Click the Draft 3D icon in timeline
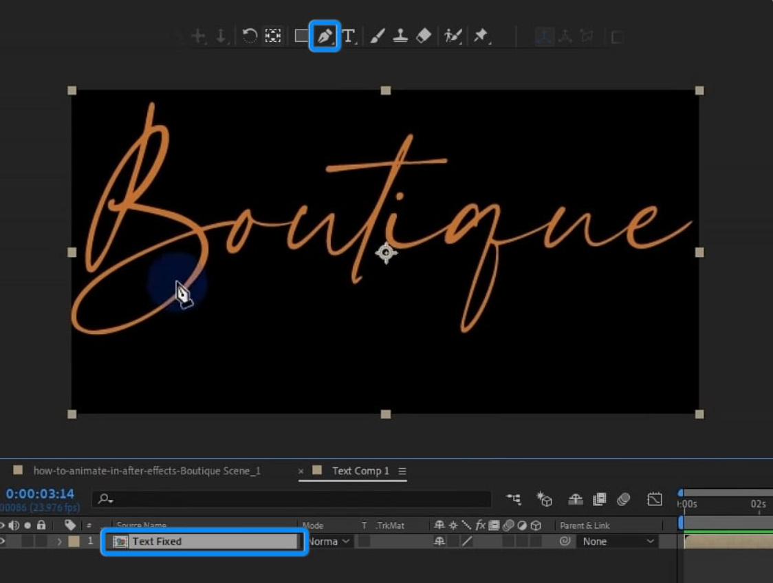This screenshot has width=773, height=583. click(x=544, y=499)
